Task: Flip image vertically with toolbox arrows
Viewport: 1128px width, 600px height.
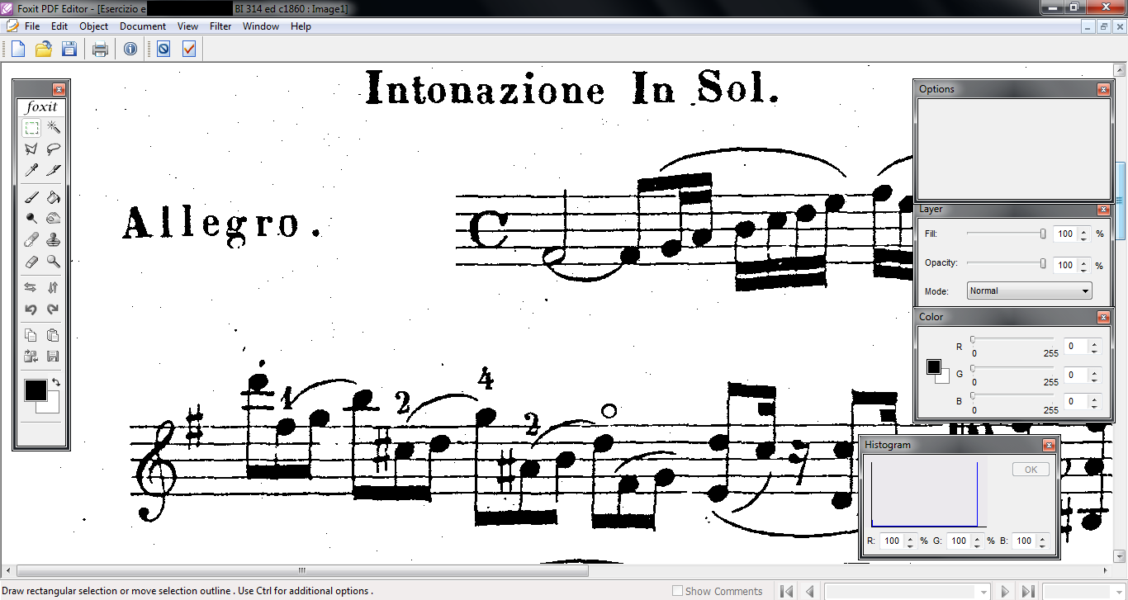Action: tap(53, 288)
